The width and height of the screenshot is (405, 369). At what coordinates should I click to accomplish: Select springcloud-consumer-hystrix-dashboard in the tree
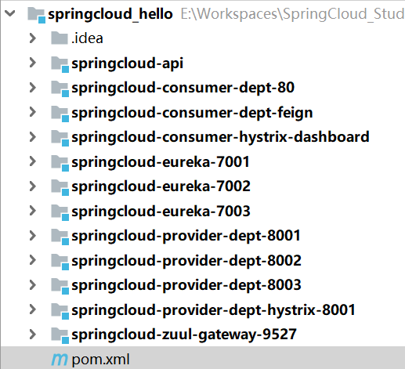220,137
